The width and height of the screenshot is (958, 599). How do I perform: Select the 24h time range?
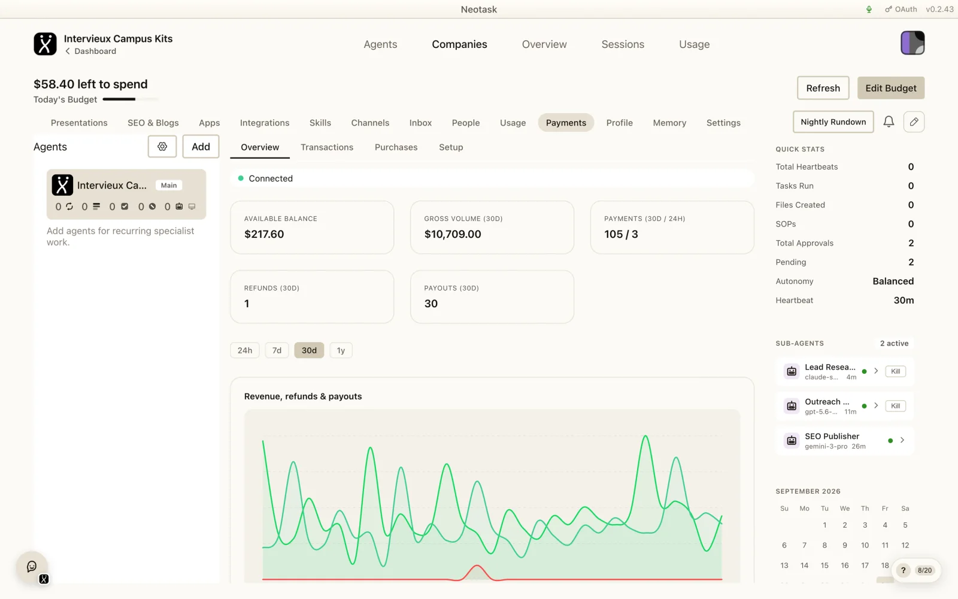(245, 350)
